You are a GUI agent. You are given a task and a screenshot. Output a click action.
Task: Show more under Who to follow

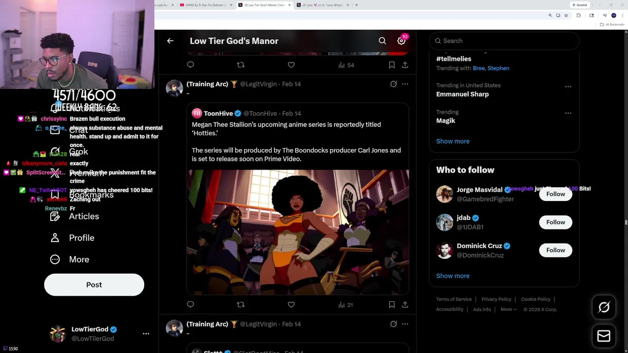point(453,276)
